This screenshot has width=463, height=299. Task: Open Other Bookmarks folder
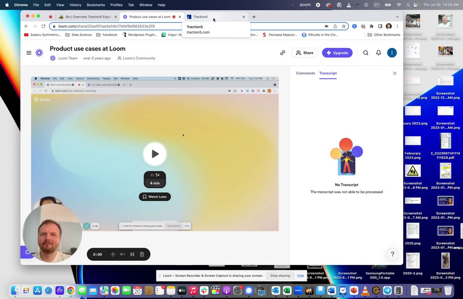click(384, 35)
